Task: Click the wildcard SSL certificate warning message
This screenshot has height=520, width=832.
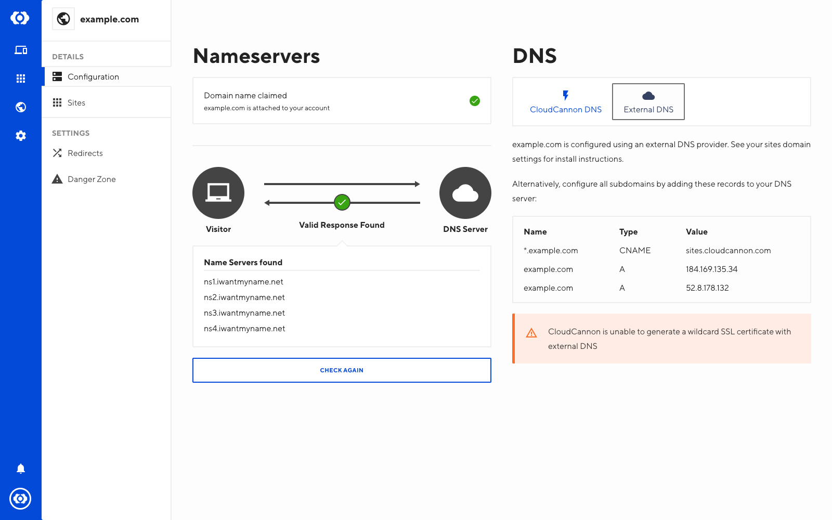Action: [669, 339]
